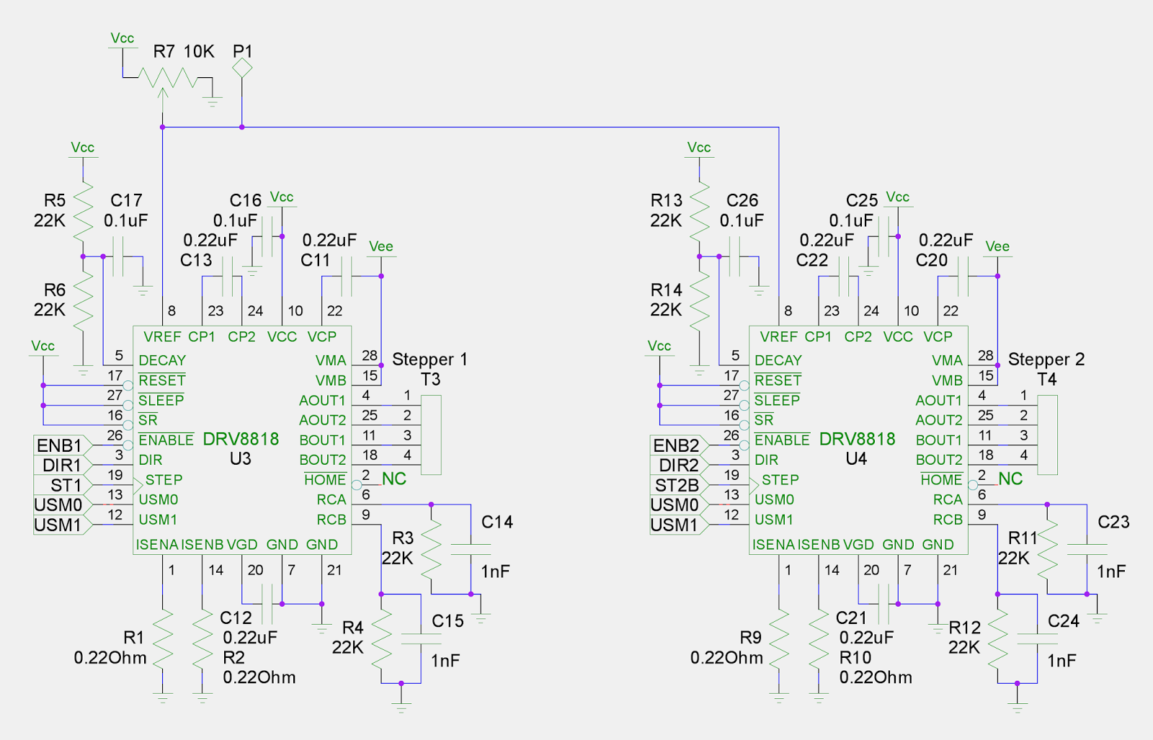Select the HOME pin label on U3
The height and width of the screenshot is (740, 1153).
pyautogui.click(x=325, y=479)
